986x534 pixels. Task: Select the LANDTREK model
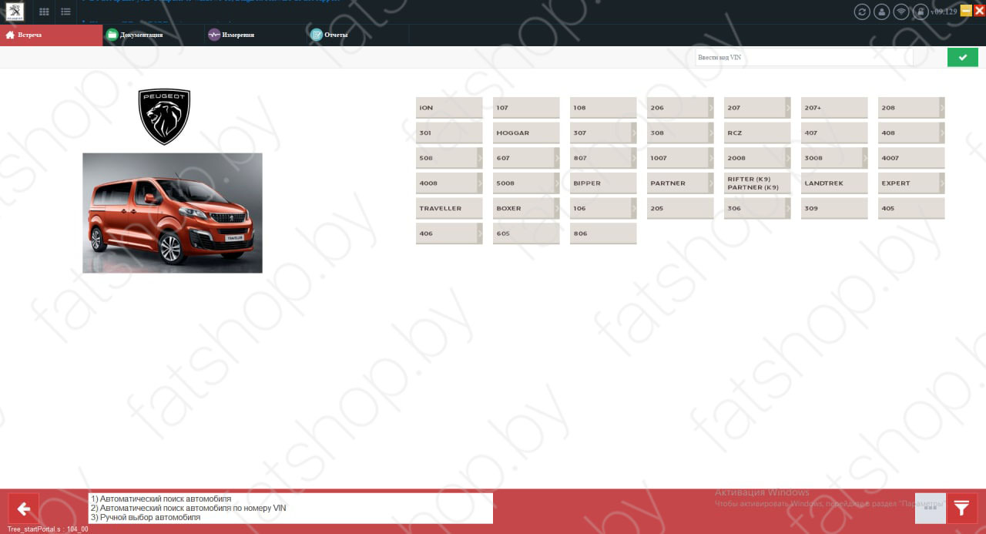coord(834,183)
